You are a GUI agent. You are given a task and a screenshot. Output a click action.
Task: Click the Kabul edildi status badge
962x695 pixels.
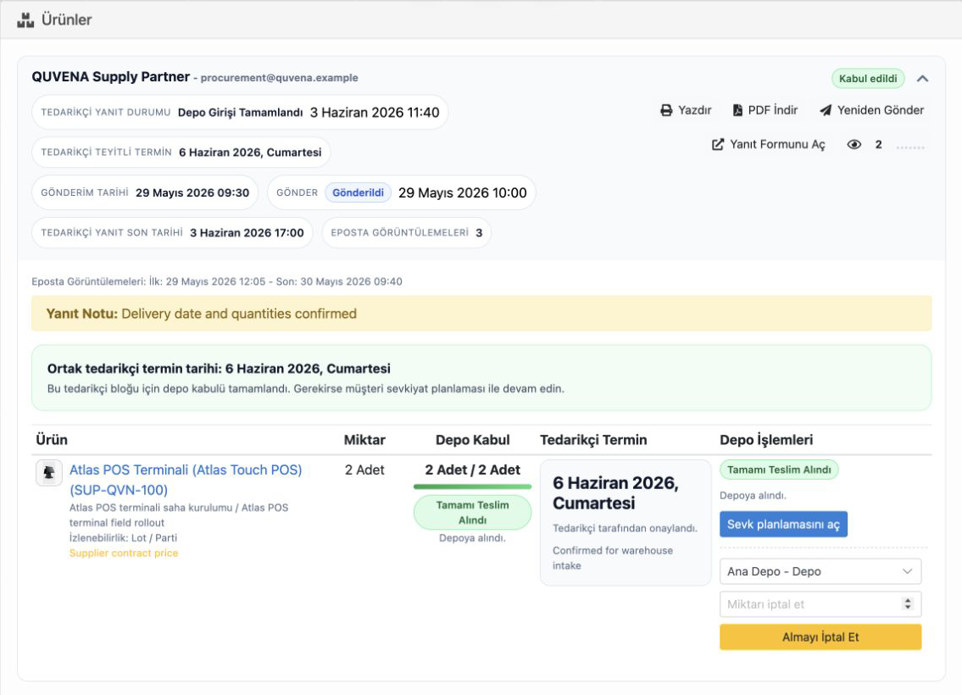coord(868,79)
